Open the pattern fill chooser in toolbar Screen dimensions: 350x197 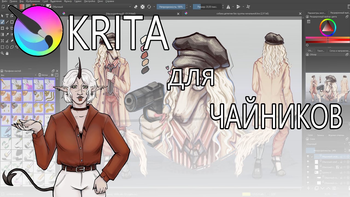coord(28,7)
